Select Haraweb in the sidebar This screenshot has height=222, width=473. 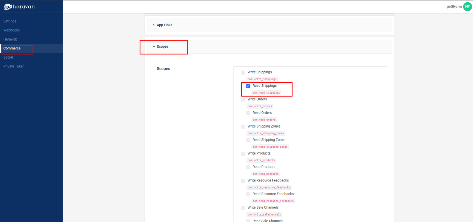pos(10,39)
